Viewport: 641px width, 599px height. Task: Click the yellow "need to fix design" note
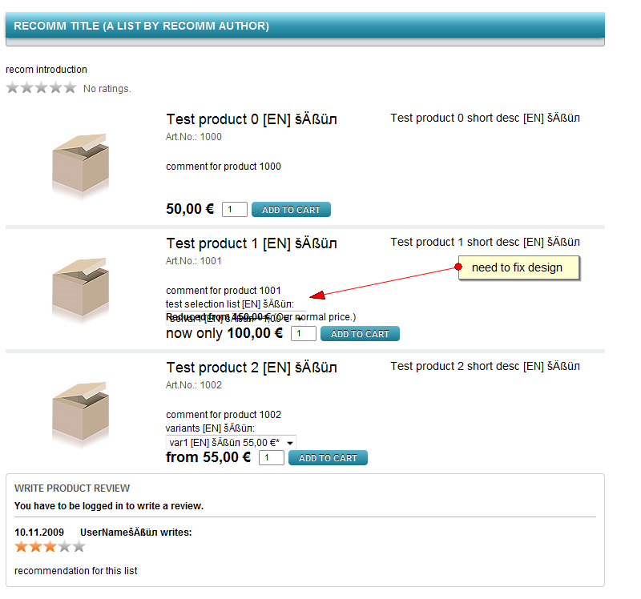click(x=518, y=267)
